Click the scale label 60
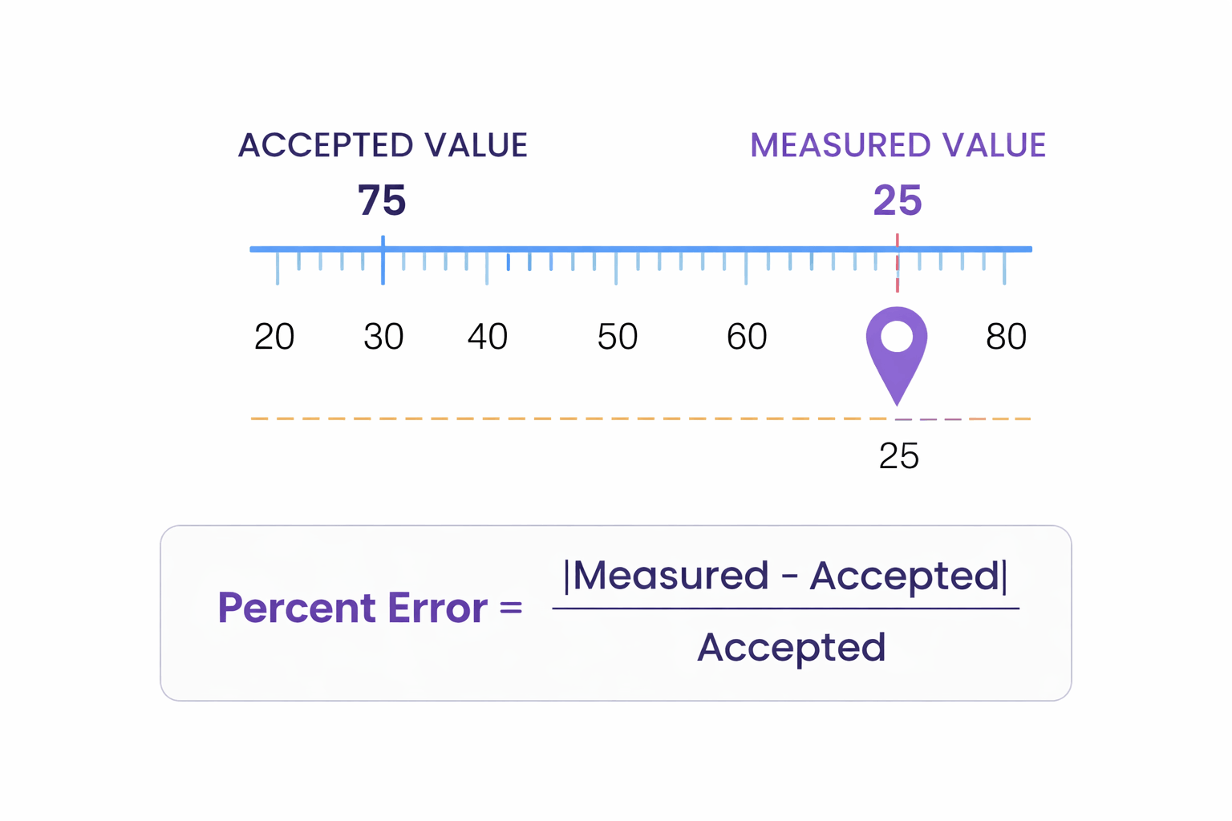 [747, 337]
